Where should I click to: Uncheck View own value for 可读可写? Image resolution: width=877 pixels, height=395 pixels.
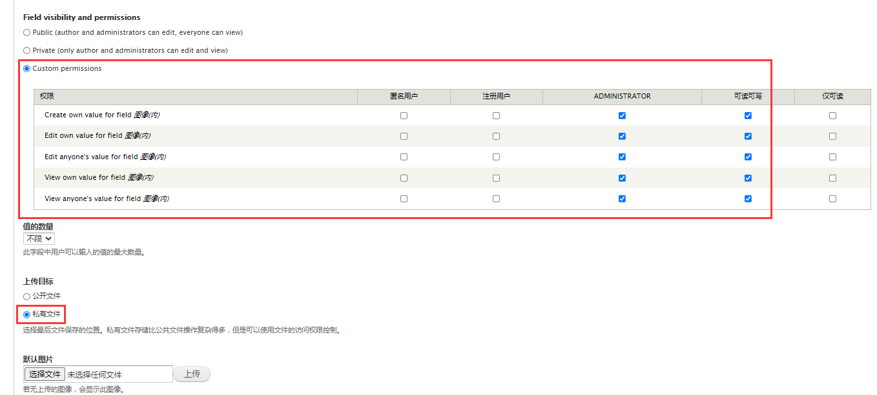(748, 178)
